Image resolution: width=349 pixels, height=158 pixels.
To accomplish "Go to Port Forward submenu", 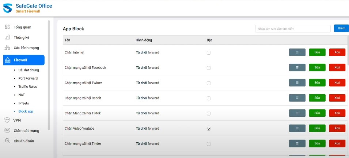I will pyautogui.click(x=28, y=78).
